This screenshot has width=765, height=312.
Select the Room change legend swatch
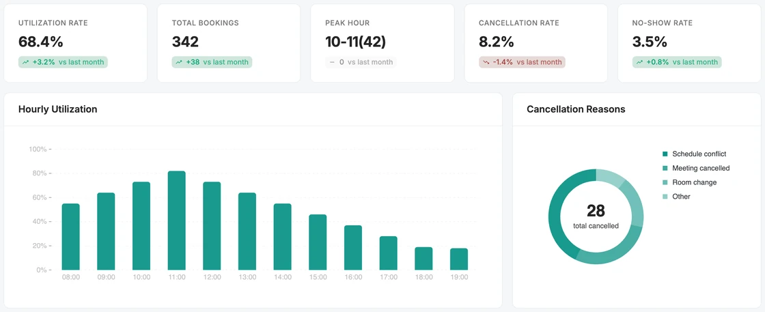[x=665, y=182]
